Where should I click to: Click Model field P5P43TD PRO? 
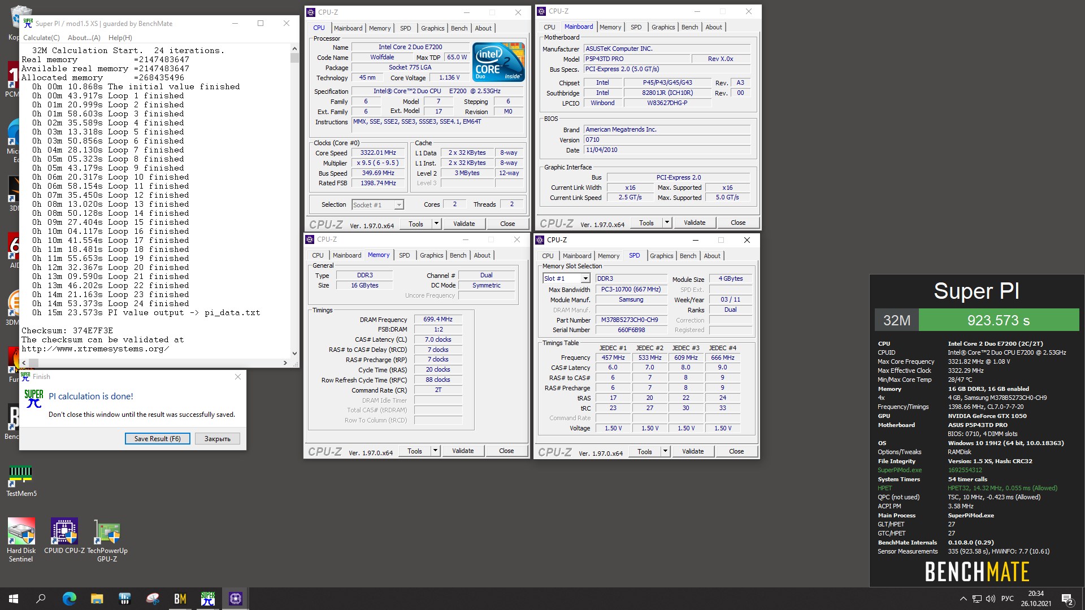(x=637, y=59)
